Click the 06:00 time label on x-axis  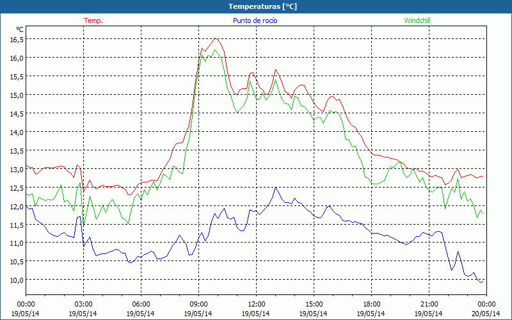click(x=141, y=305)
